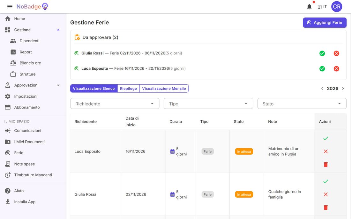Reject Luca Esposito's pending request red cross
351x219 pixels.
pos(336,69)
